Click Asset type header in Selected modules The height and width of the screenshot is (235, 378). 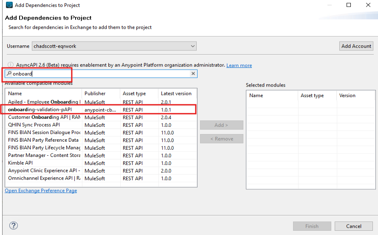point(316,95)
